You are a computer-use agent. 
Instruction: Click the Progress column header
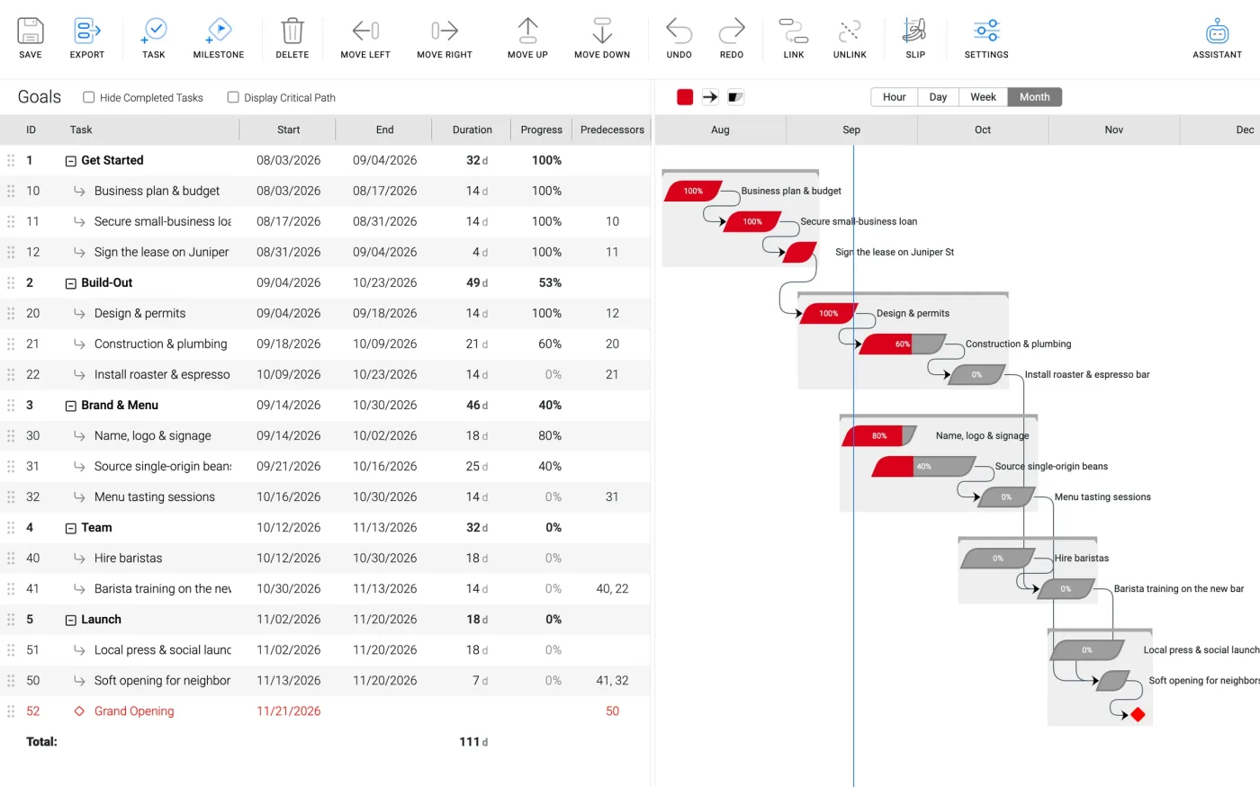point(542,130)
